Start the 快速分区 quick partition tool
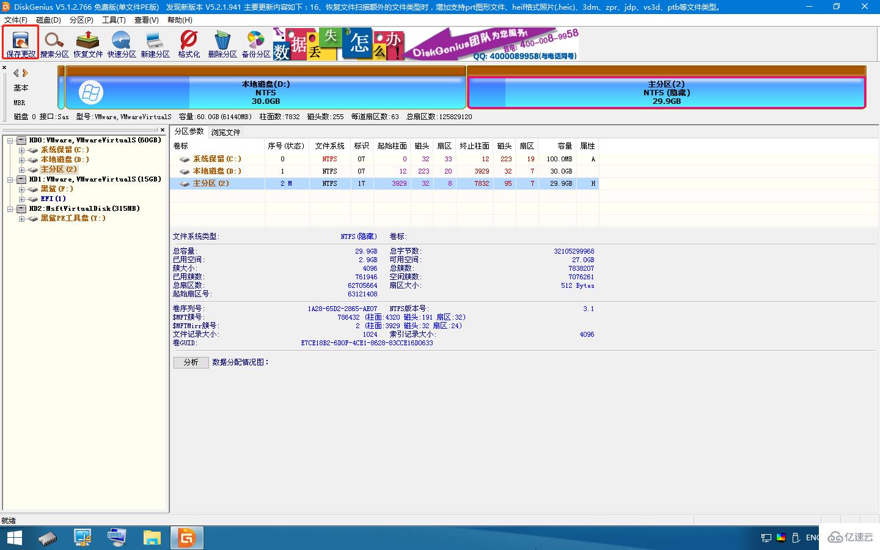 click(122, 44)
